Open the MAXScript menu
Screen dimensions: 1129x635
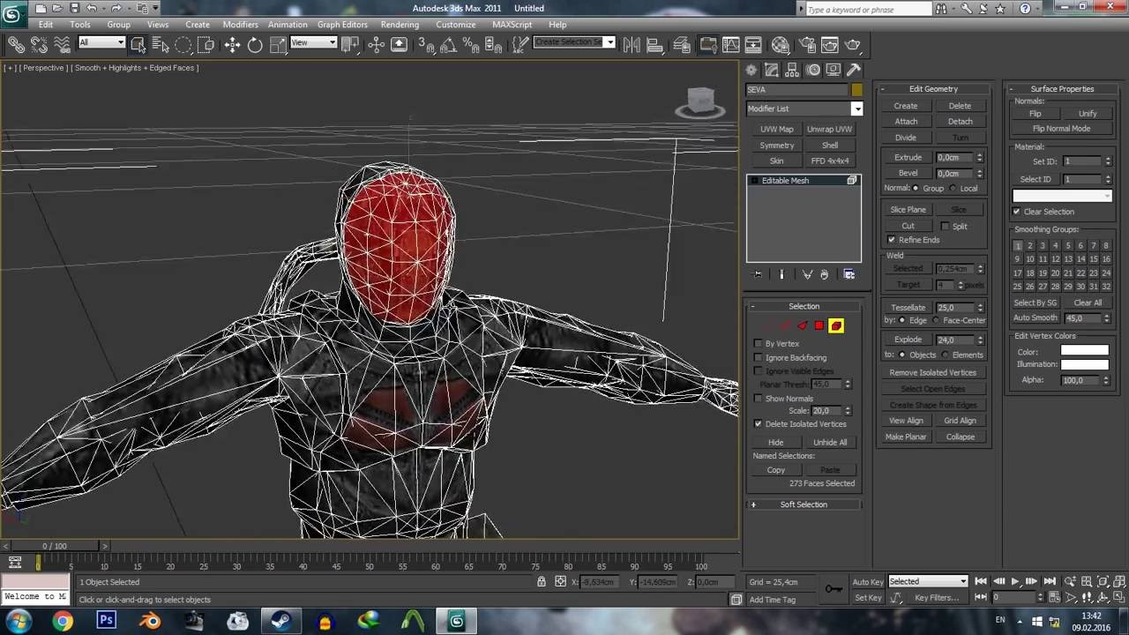click(x=512, y=25)
